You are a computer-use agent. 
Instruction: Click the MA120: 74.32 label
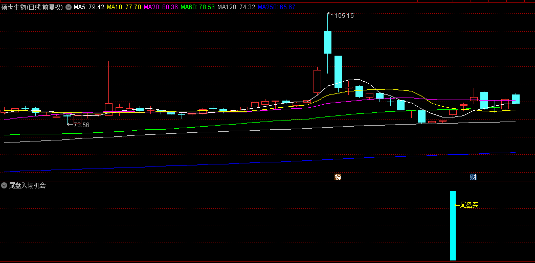point(236,7)
